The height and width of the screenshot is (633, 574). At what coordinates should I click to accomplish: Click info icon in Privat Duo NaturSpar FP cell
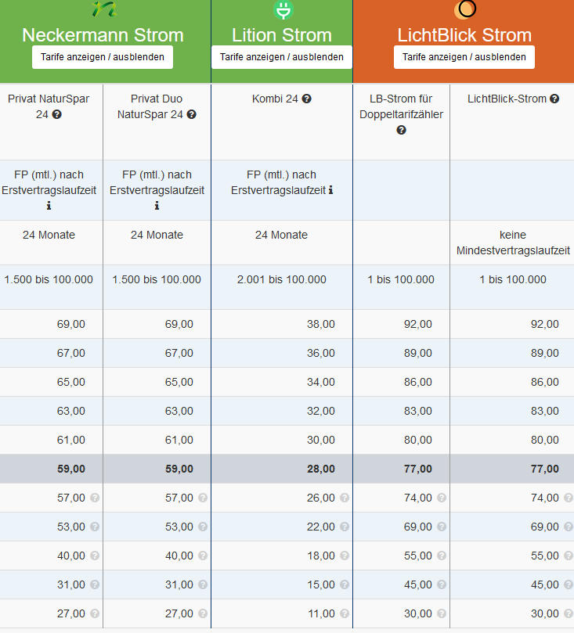tap(157, 206)
